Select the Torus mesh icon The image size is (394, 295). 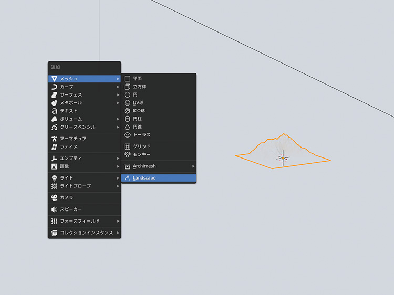tap(127, 135)
